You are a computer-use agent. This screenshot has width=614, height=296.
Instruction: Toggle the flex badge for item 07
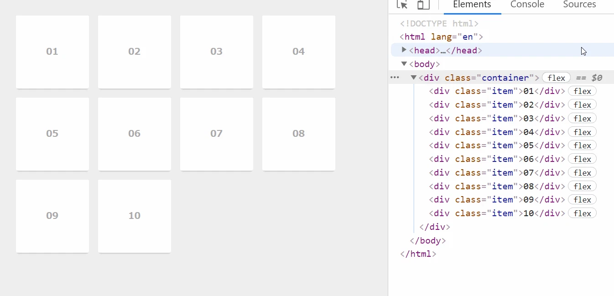[582, 173]
